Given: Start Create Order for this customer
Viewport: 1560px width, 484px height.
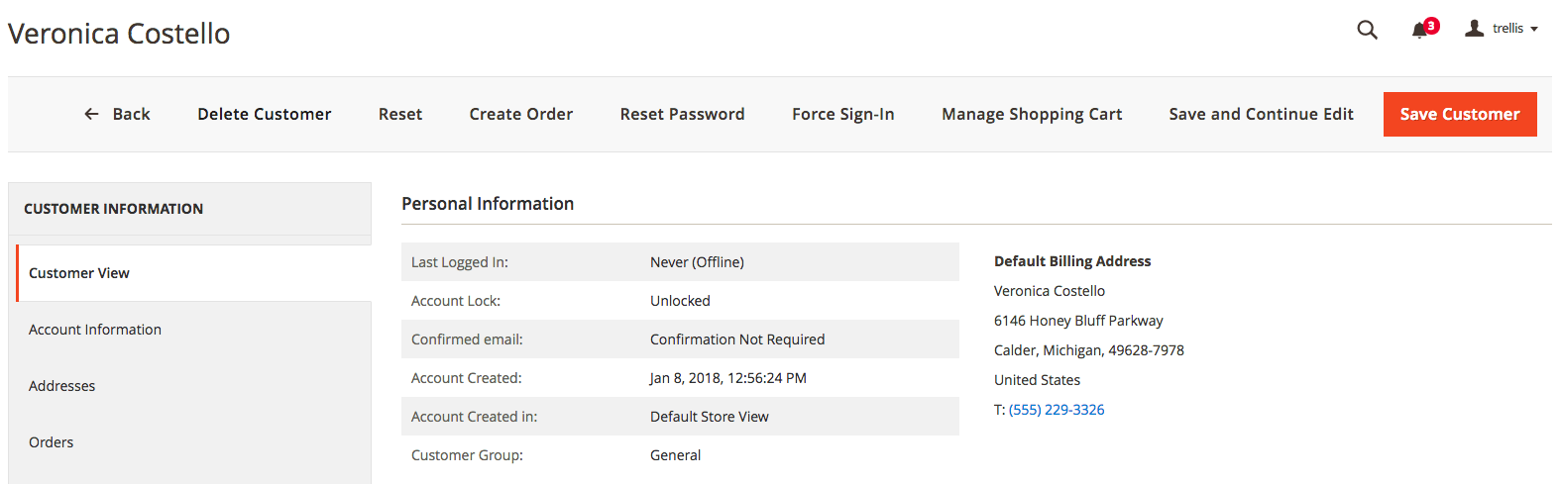Looking at the screenshot, I should (x=521, y=114).
